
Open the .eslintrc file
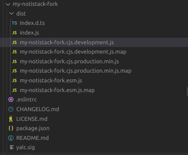[26, 99]
